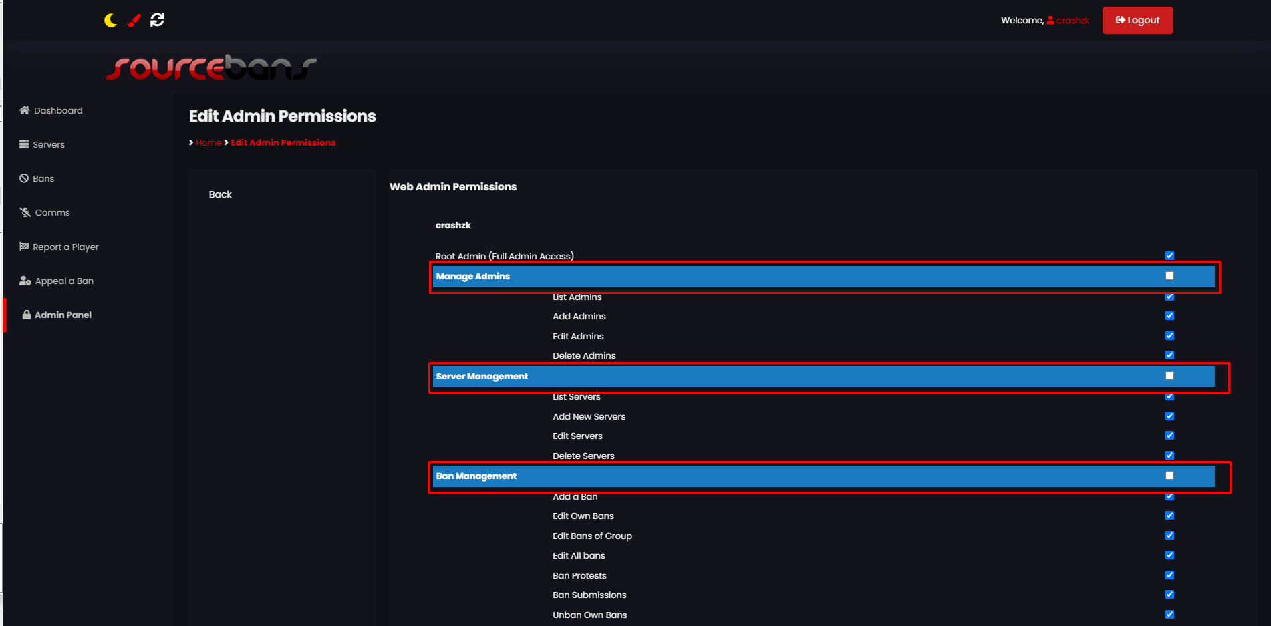Viewport: 1271px width, 626px height.
Task: Click the 'Web Admin Permissions' heading
Action: 453,186
